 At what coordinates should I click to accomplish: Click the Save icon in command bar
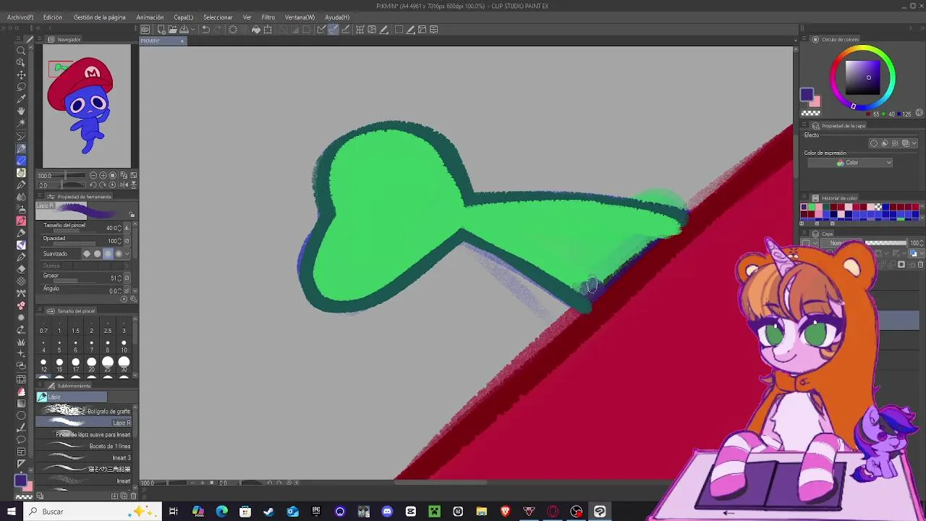pos(184,30)
